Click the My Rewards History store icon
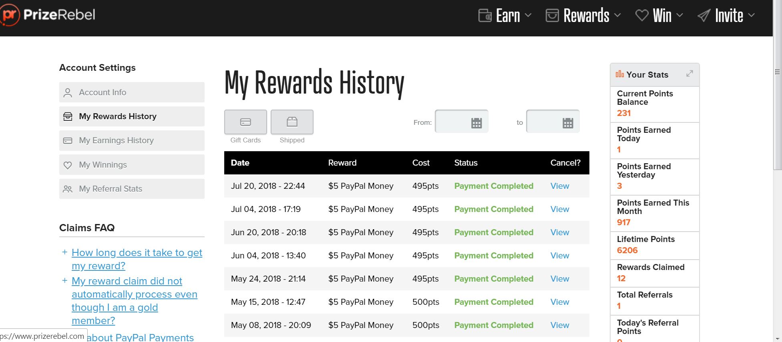Screen dimensions: 782x342 coord(68,116)
